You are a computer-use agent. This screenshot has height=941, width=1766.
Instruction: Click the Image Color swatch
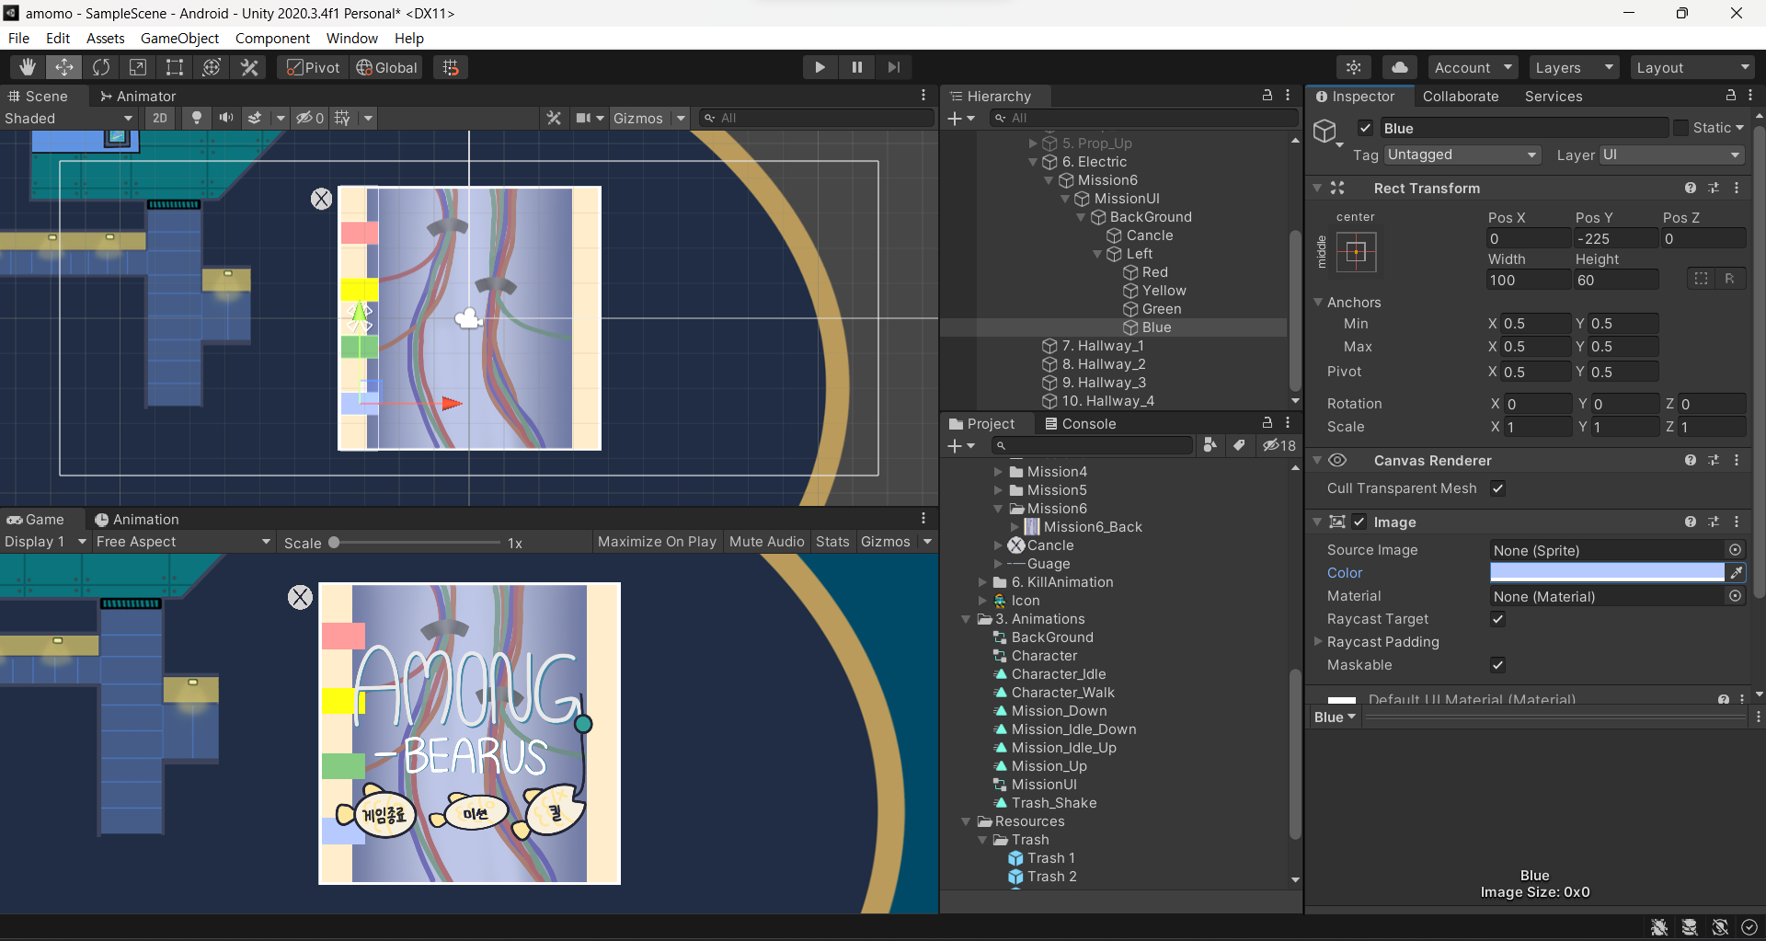(x=1607, y=572)
